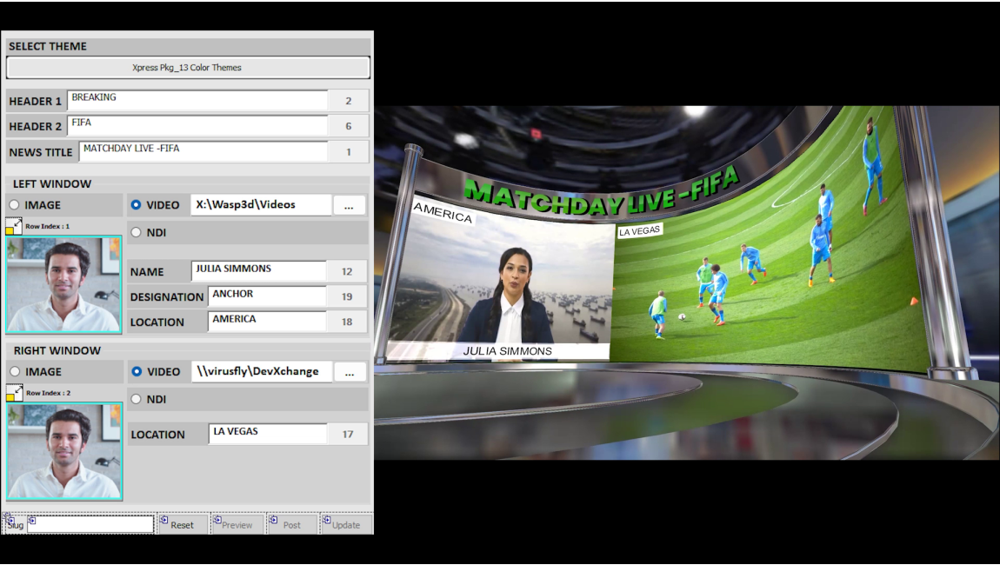Edit the Designation field showing ANCHOR

(x=267, y=296)
